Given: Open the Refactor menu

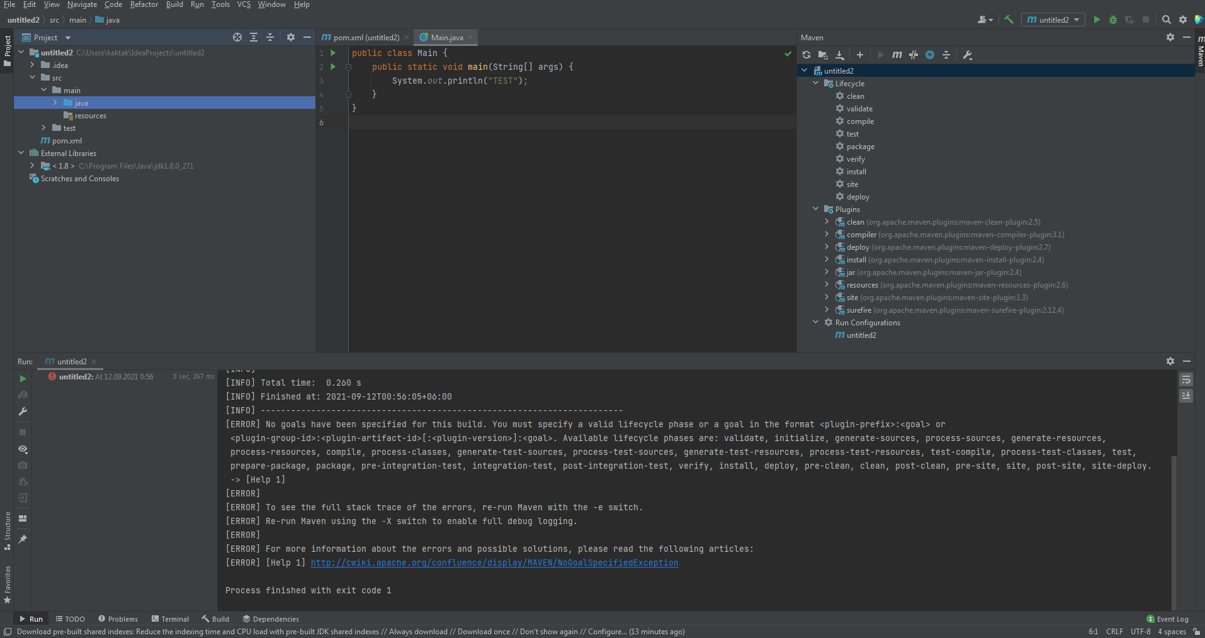Looking at the screenshot, I should (144, 4).
